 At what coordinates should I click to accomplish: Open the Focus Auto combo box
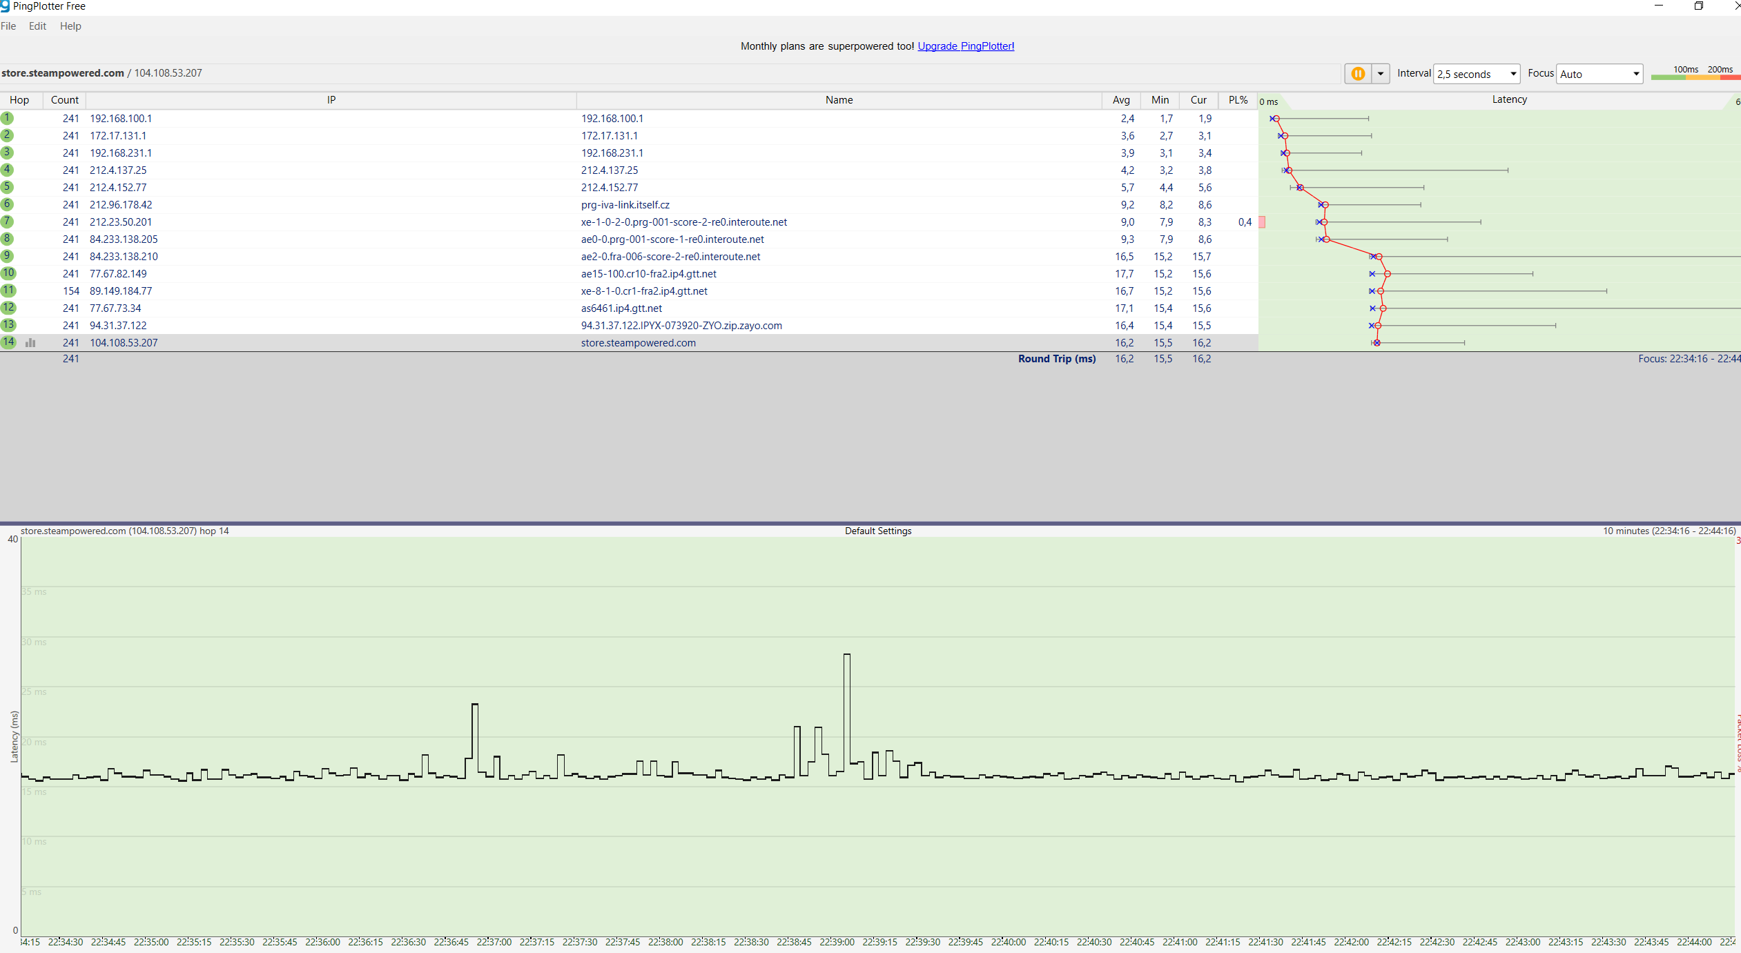(x=1599, y=74)
